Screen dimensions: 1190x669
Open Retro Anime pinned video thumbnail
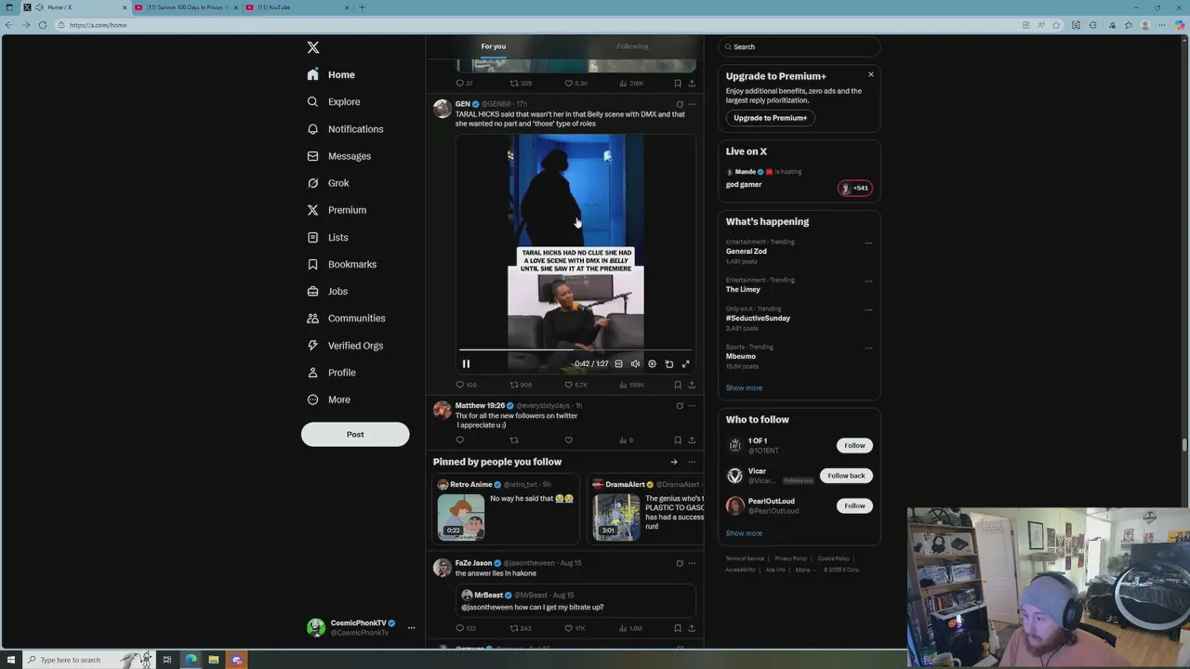[461, 517]
